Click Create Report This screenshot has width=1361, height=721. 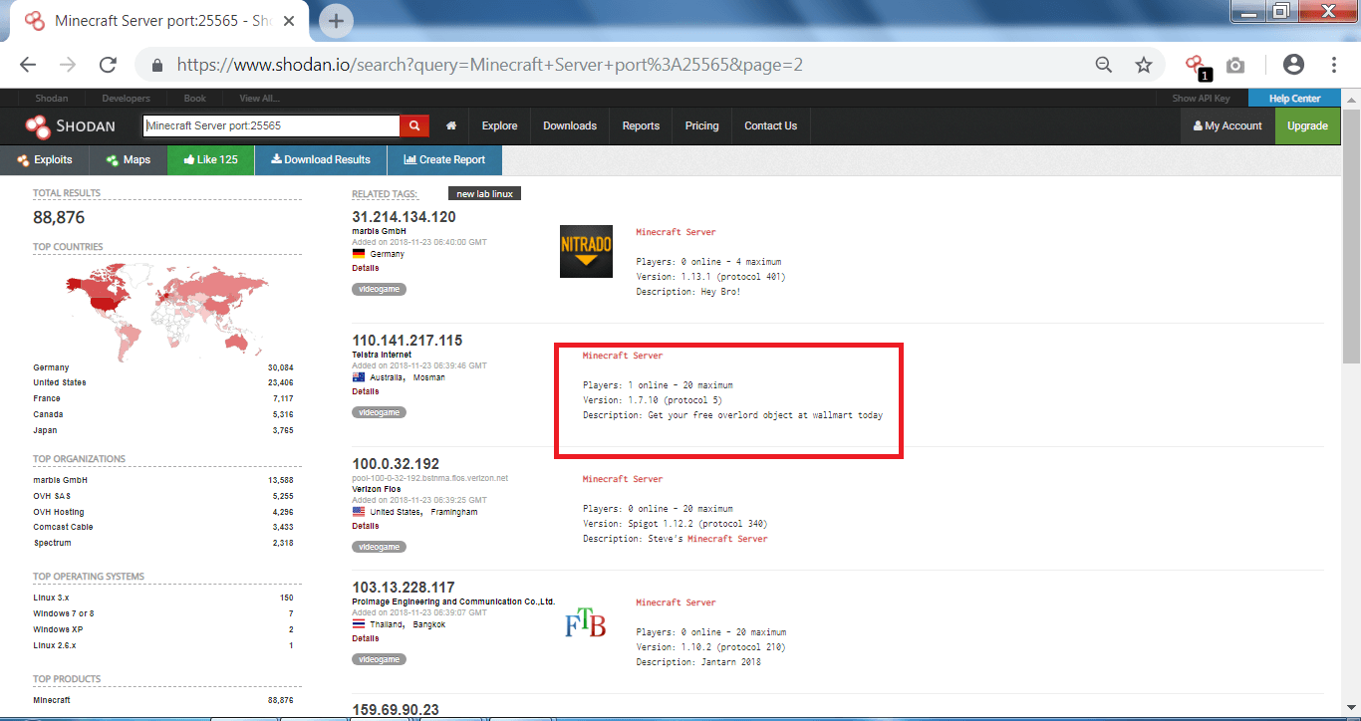[x=444, y=159]
